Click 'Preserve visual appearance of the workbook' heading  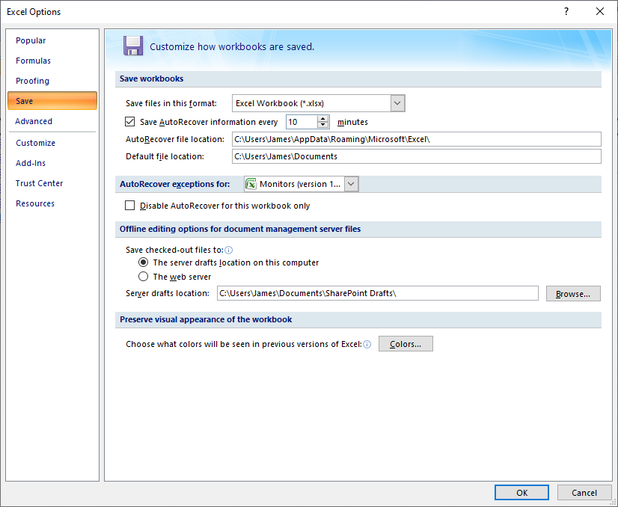206,319
